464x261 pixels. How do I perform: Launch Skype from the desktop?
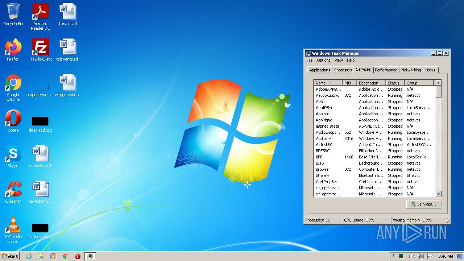[x=13, y=157]
